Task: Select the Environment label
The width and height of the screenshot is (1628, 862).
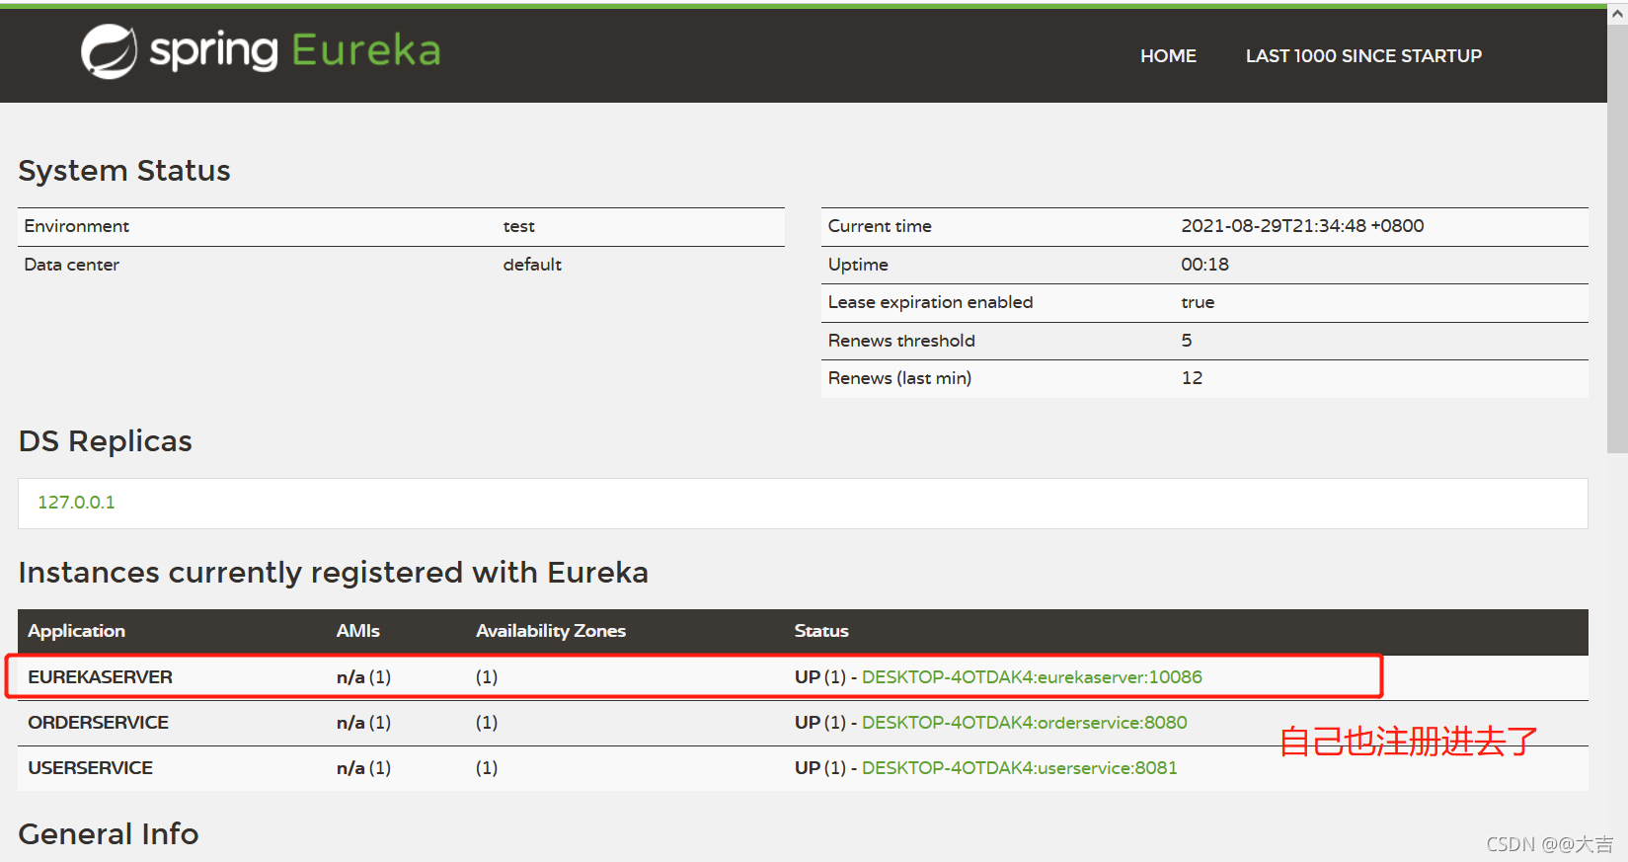Action: tap(76, 226)
